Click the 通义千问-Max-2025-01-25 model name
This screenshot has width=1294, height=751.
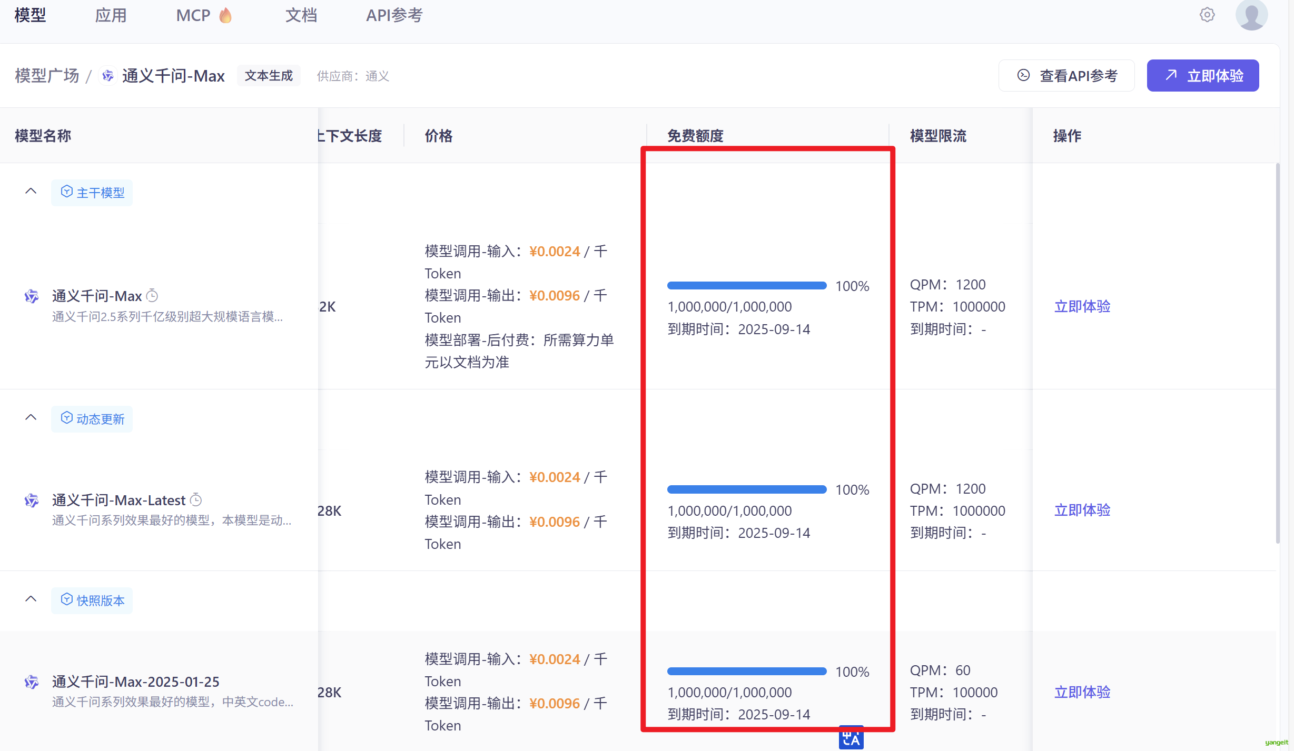(x=136, y=682)
